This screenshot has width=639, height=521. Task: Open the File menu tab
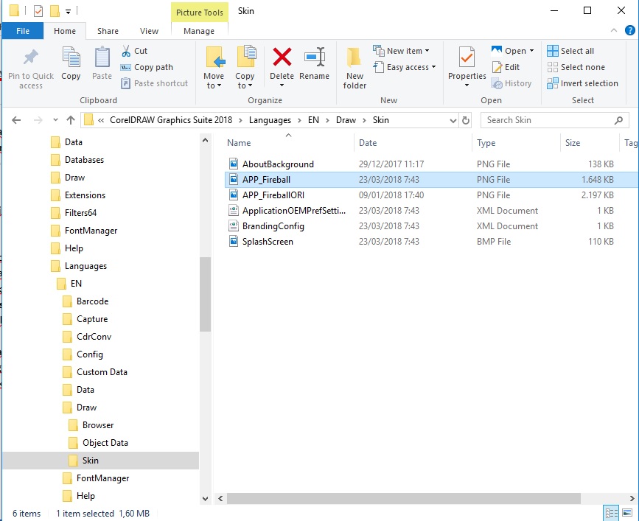pyautogui.click(x=23, y=31)
